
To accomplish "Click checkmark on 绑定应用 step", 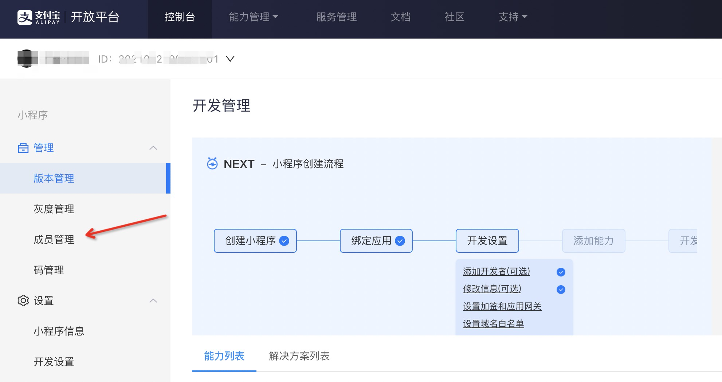I will tap(400, 241).
